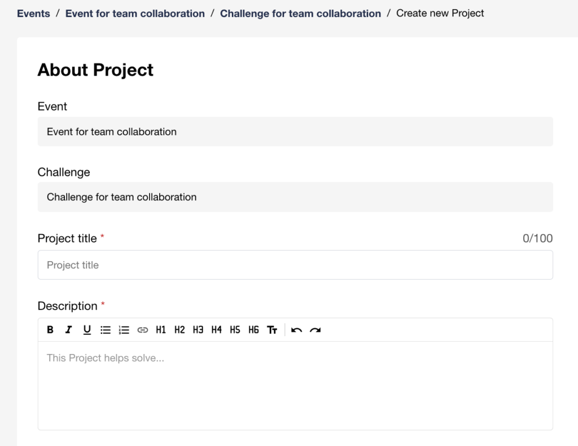Insert a link in Description editor
The image size is (578, 446).
[x=143, y=330]
